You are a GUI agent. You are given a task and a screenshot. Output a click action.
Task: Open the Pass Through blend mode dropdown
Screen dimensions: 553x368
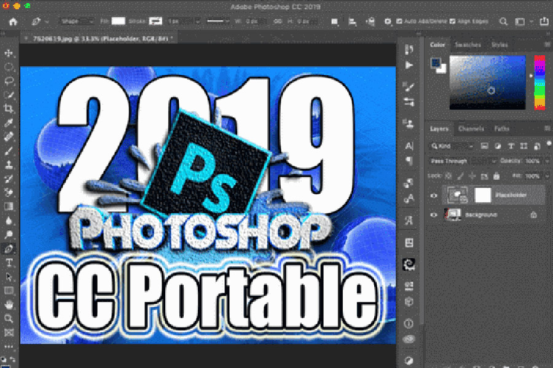pos(463,161)
